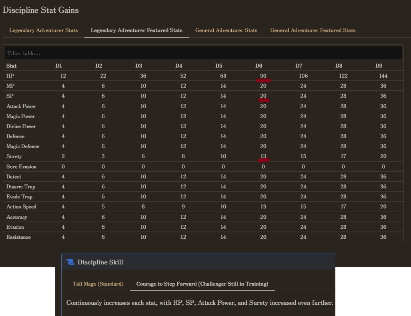This screenshot has width=411, height=316.
Task: Click the Action Speed D2 value 5
Action: (103, 206)
